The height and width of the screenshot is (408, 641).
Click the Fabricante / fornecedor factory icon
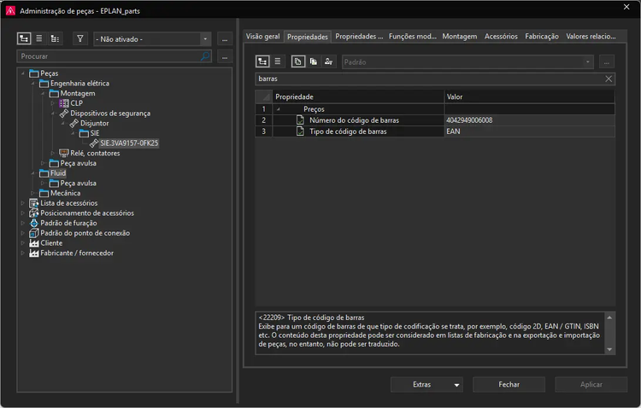click(34, 253)
